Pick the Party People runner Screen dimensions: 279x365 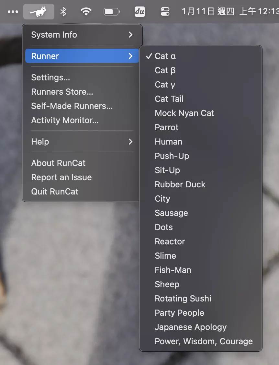click(x=201, y=312)
